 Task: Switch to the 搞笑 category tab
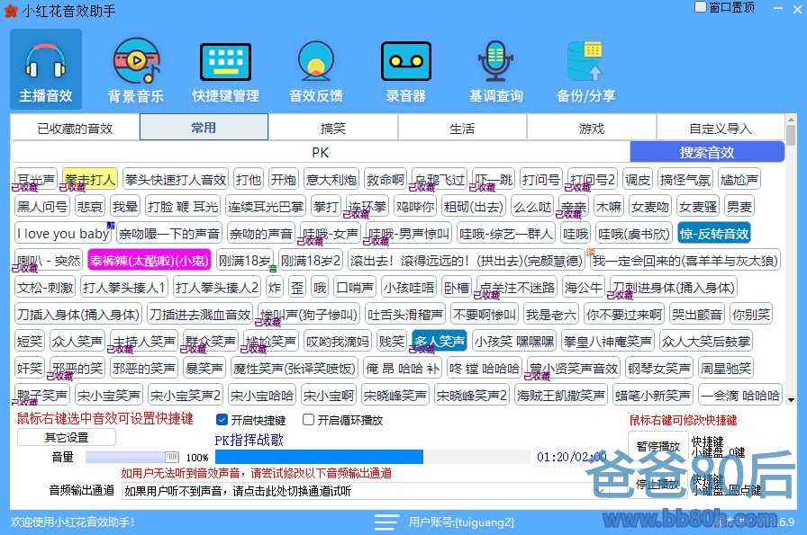click(x=333, y=128)
